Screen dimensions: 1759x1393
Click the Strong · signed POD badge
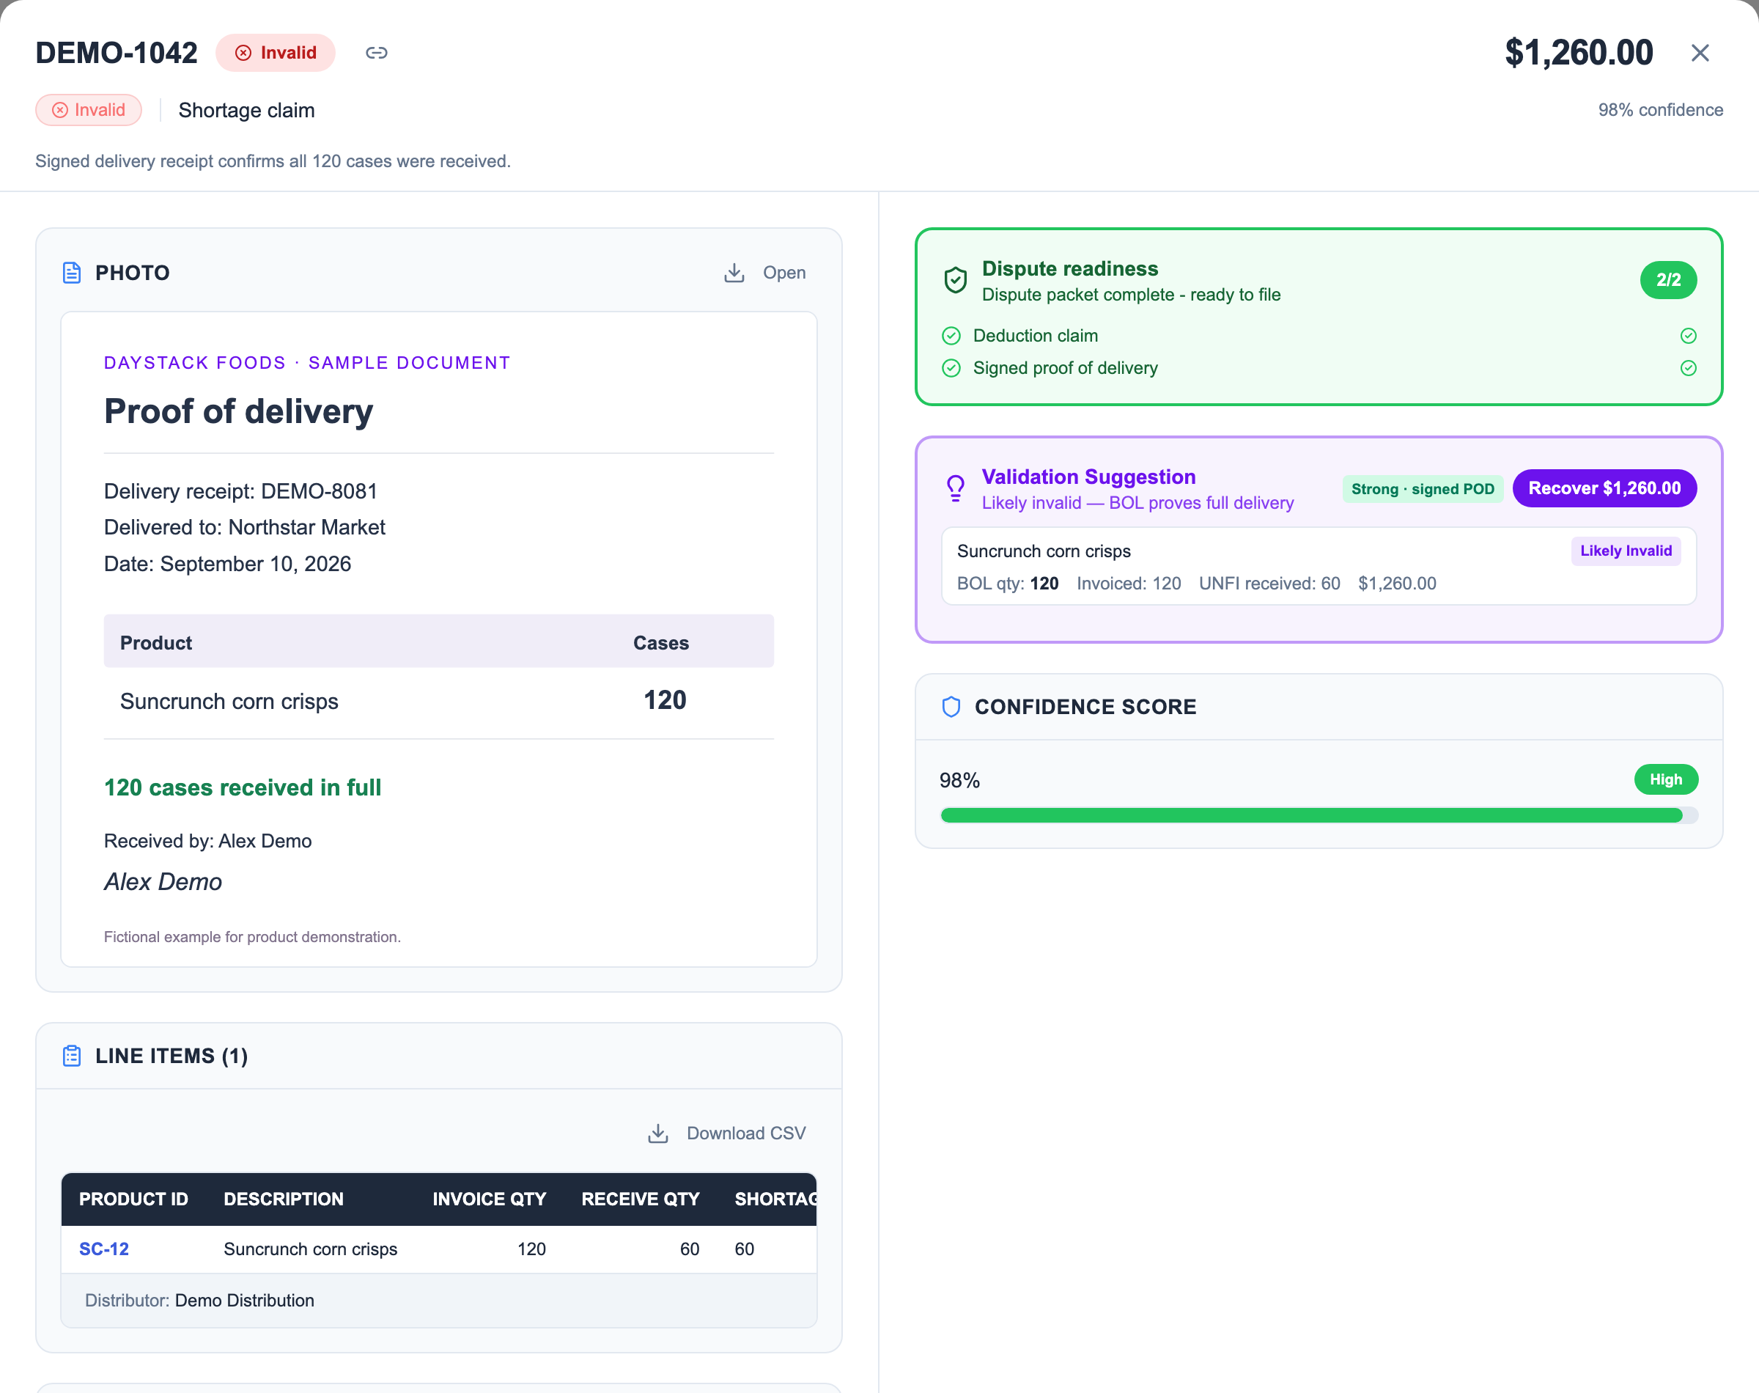coord(1423,489)
